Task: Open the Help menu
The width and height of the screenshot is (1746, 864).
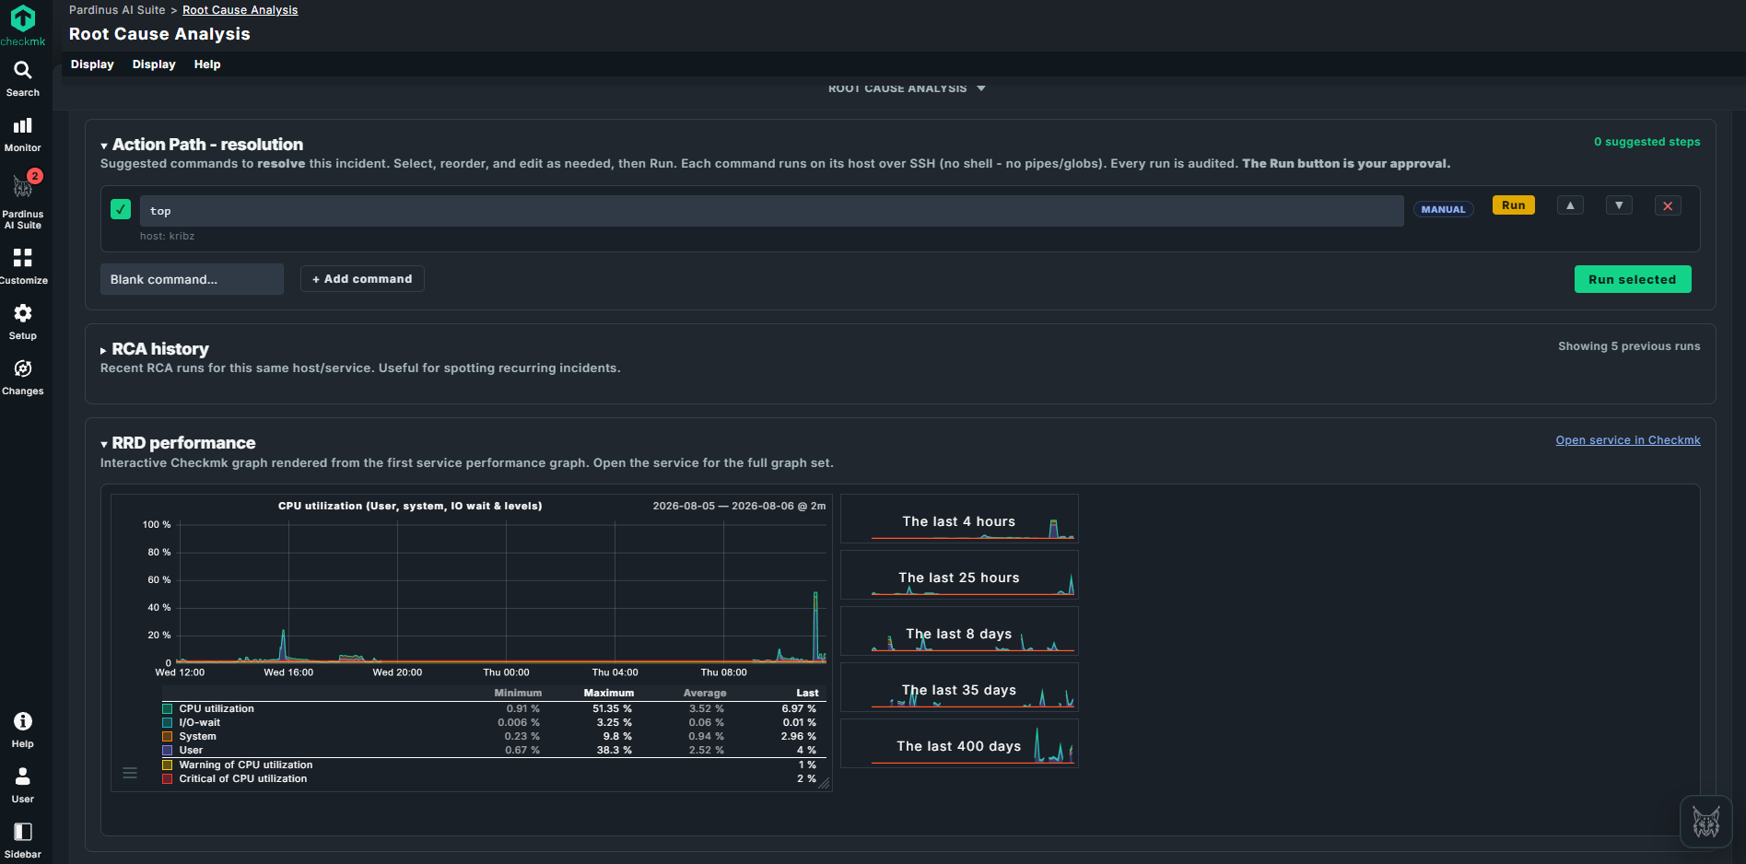Action: click(207, 64)
